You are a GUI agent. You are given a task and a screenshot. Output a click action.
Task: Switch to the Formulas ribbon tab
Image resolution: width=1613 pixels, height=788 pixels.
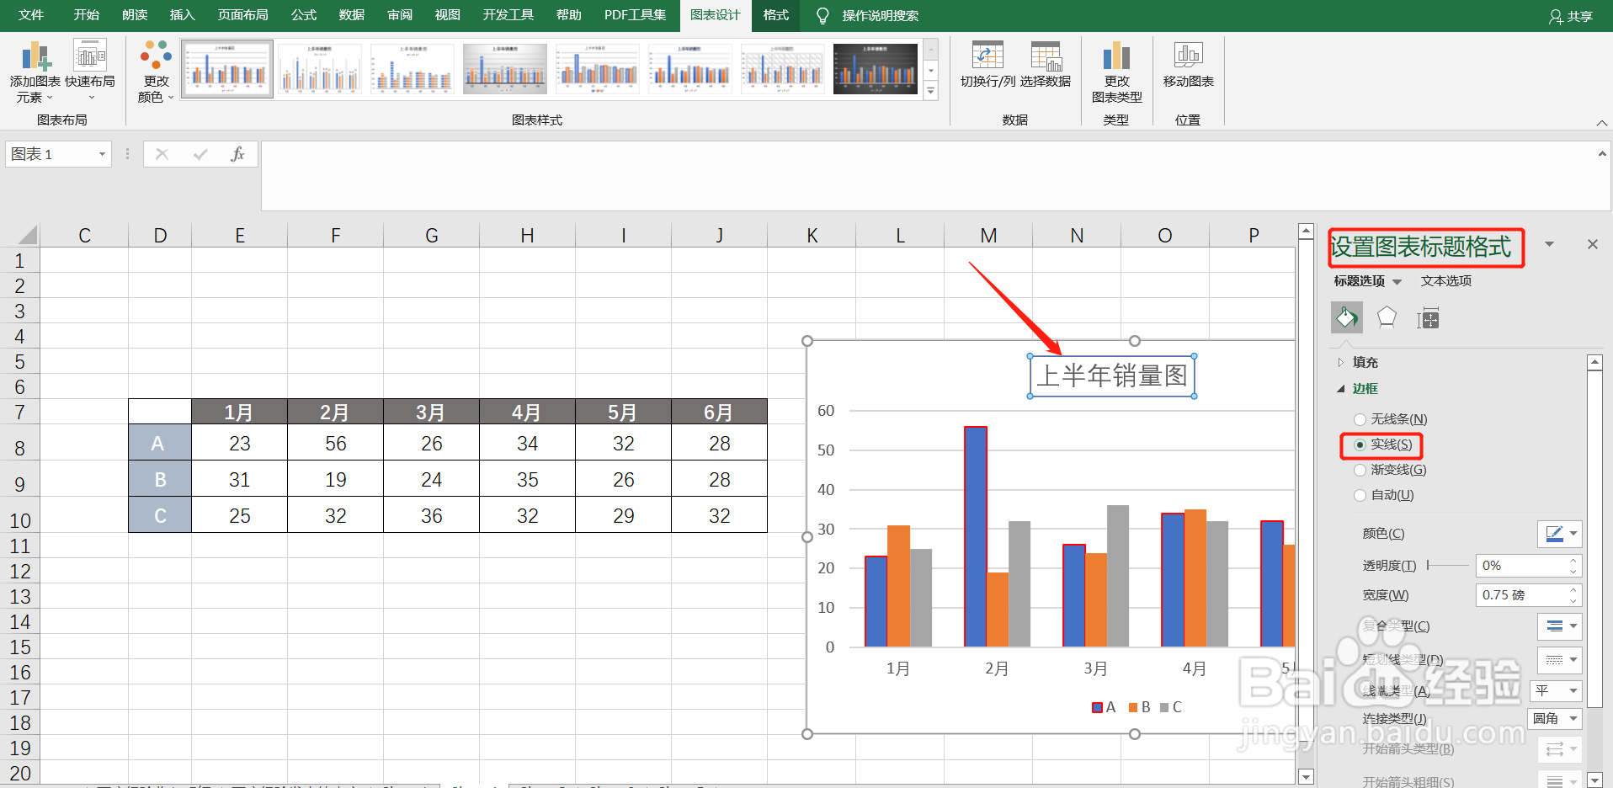point(304,15)
